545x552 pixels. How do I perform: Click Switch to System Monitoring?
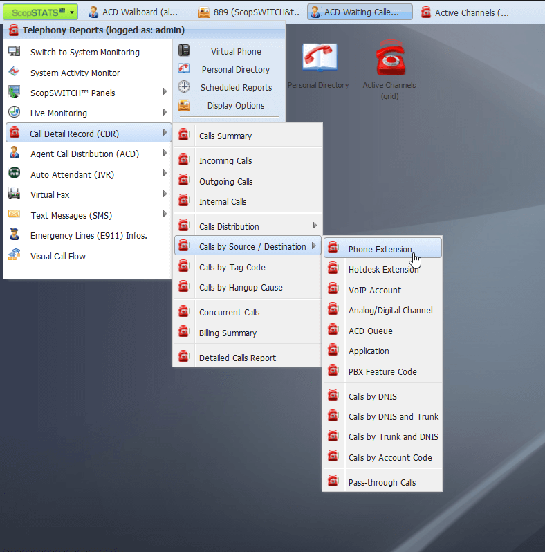tap(84, 52)
